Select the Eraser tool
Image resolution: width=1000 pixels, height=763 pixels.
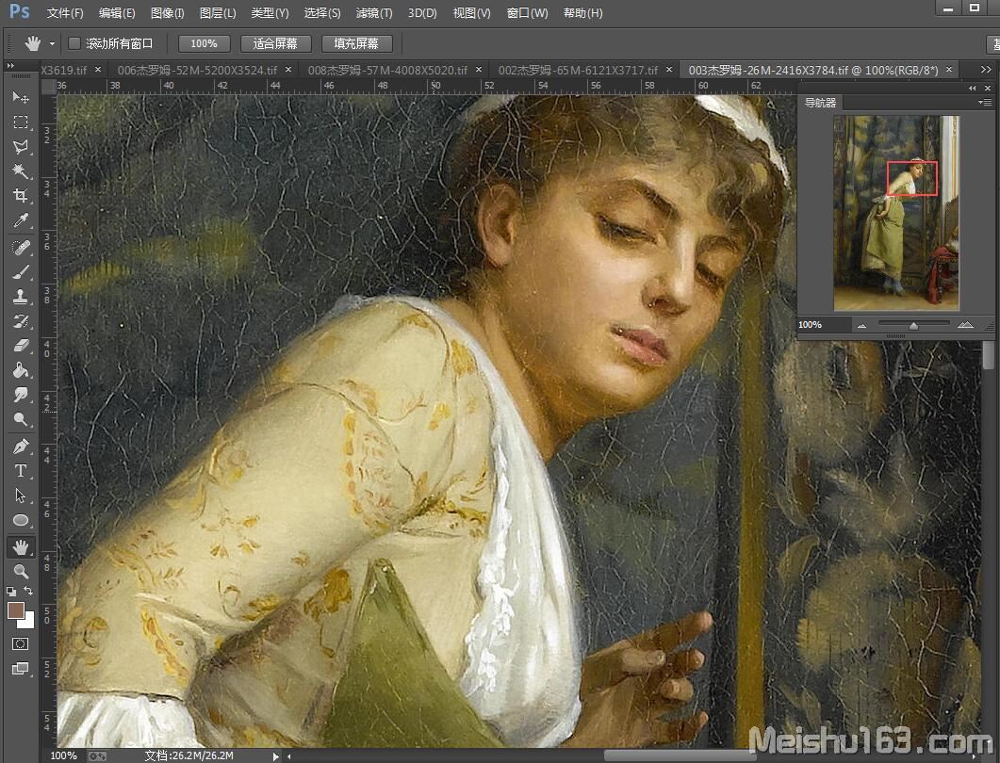click(x=21, y=346)
